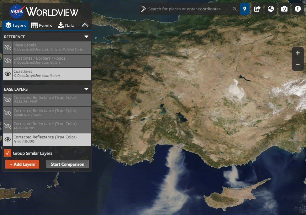Take a snapshot with camera icon
306x215 pixels.
(284, 9)
